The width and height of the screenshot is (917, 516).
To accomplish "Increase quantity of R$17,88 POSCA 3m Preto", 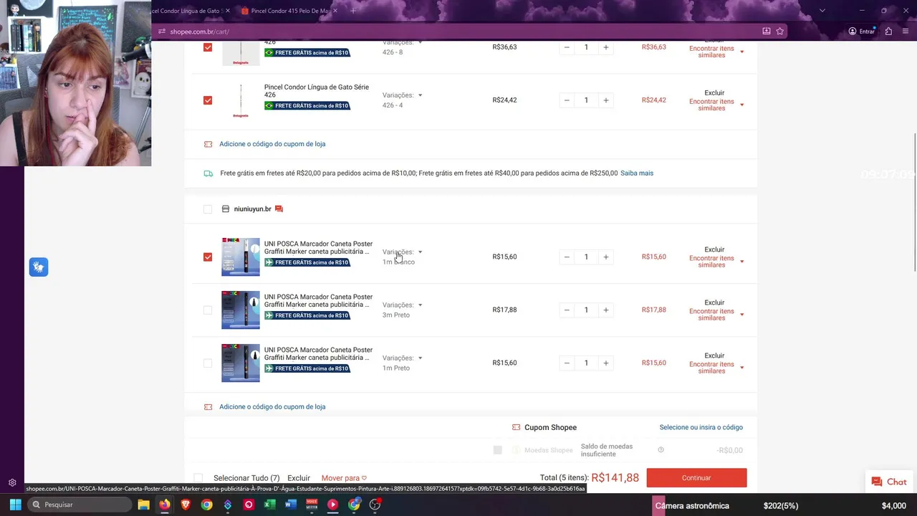I will click(606, 310).
